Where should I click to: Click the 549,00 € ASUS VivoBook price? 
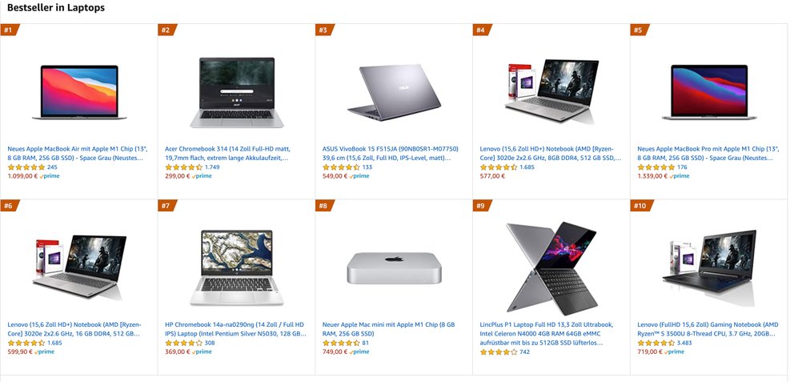[335, 176]
